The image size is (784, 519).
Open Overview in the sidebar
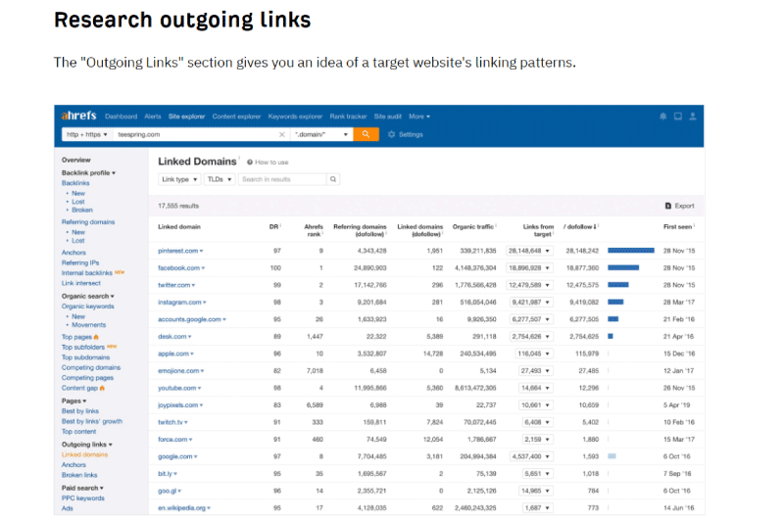click(76, 160)
